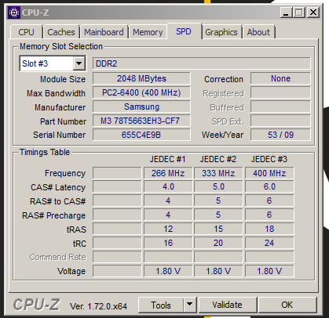This screenshot has height=318, width=329.
Task: Click the Week/Year value 53 / 09
Action: click(x=280, y=135)
